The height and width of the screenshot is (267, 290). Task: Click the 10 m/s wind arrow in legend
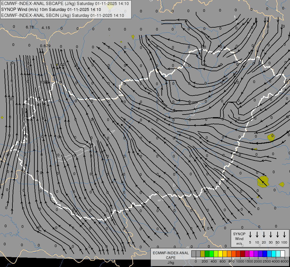(x=257, y=235)
